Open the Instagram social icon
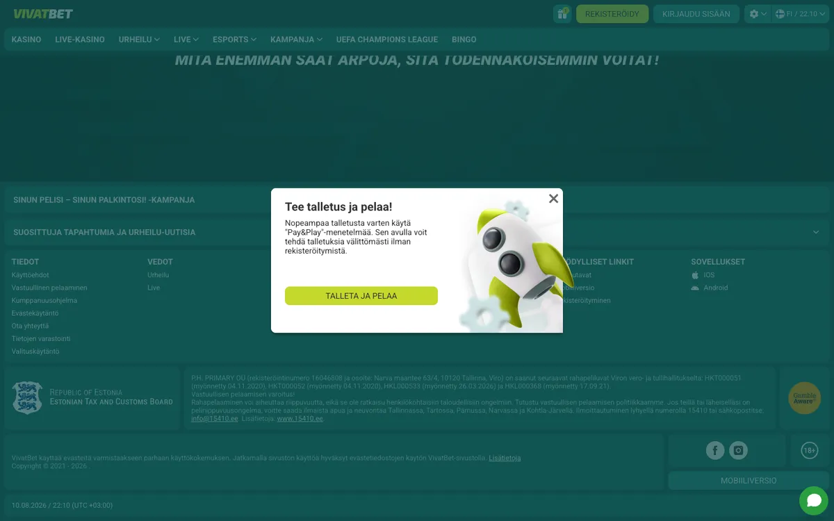Screen dimensions: 834x521 [x=738, y=451]
